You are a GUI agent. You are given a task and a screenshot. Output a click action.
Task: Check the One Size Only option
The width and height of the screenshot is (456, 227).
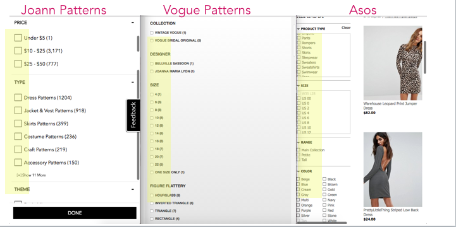point(152,172)
